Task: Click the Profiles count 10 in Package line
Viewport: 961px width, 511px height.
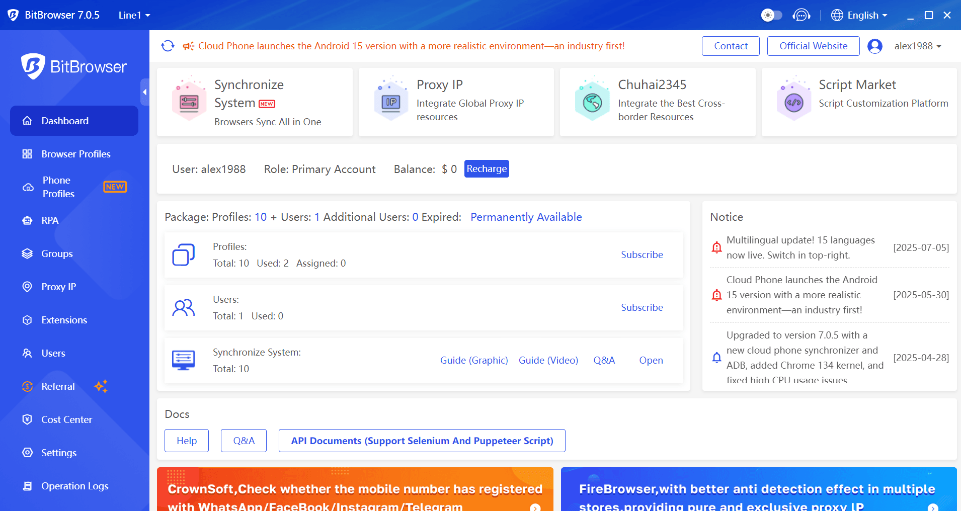Action: [261, 217]
